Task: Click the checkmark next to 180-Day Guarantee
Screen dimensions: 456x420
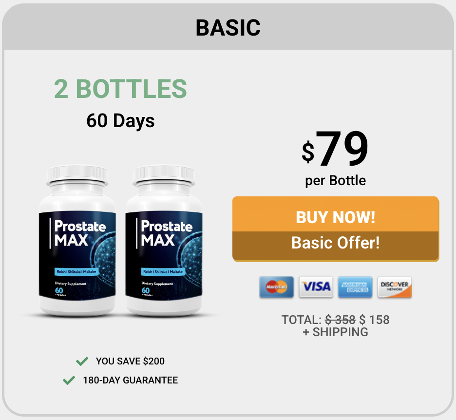Action: [69, 380]
